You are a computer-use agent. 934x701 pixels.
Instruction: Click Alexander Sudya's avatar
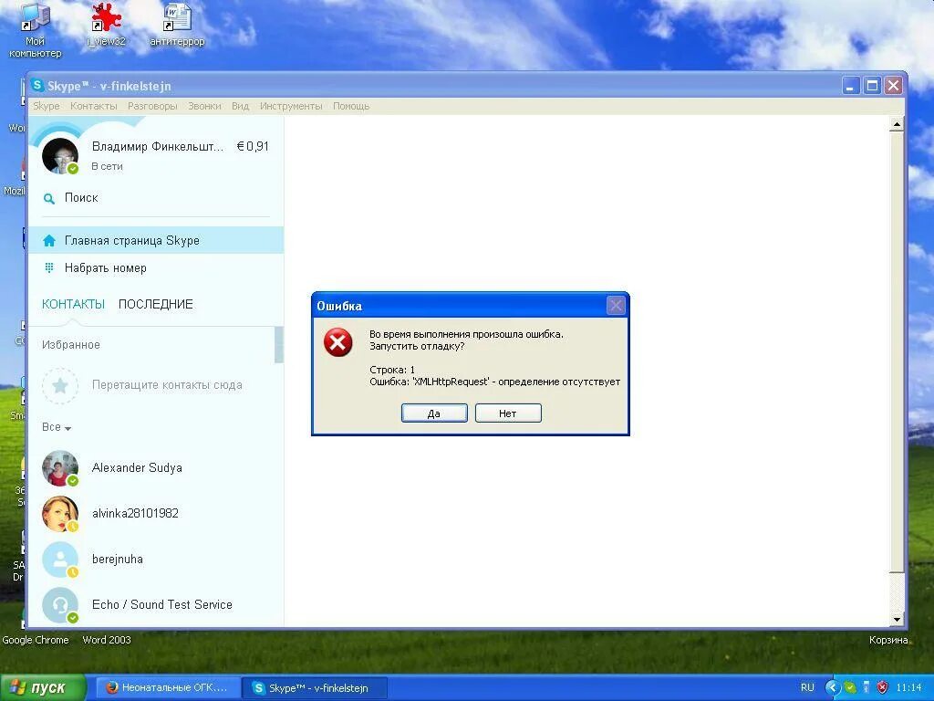(60, 468)
